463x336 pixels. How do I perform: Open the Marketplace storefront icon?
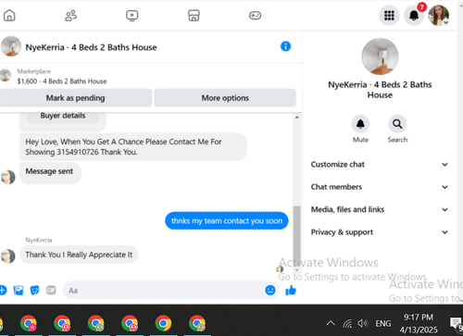coord(194,16)
